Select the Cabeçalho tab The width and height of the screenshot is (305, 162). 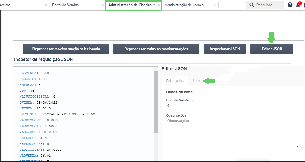click(175, 81)
